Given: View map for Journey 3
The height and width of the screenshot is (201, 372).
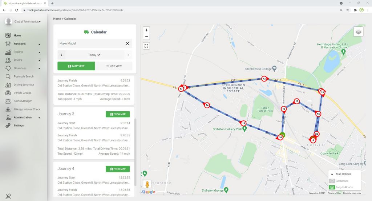Looking at the screenshot, I should [x=118, y=114].
